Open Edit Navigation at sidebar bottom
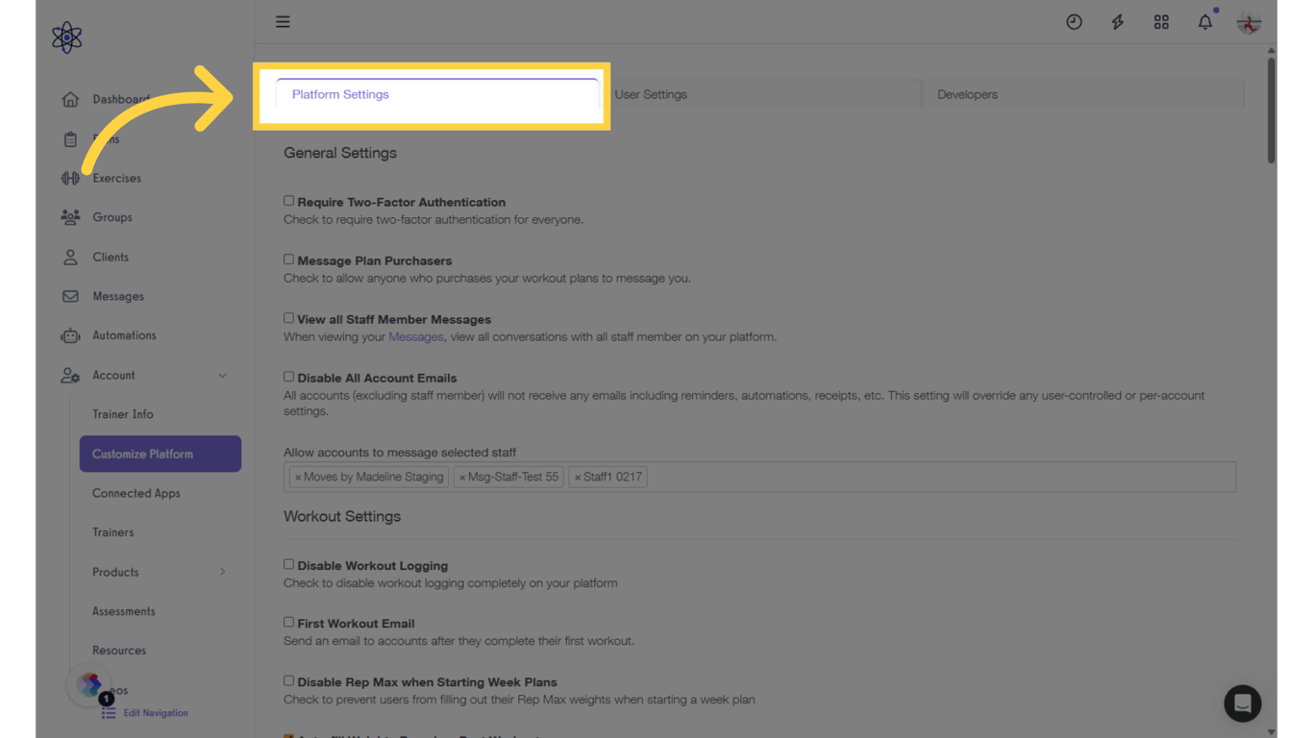Viewport: 1313px width, 738px height. [154, 713]
